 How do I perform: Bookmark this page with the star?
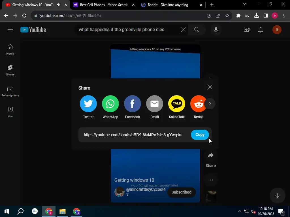coord(227,16)
